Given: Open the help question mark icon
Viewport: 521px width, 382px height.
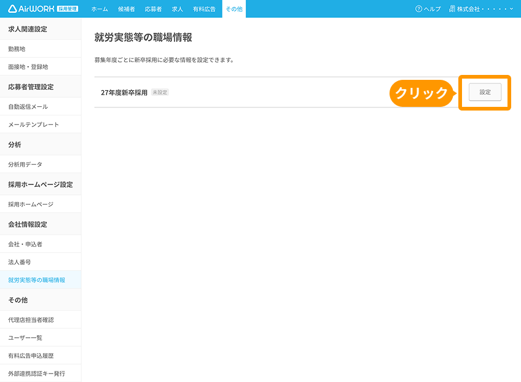Looking at the screenshot, I should tap(419, 9).
